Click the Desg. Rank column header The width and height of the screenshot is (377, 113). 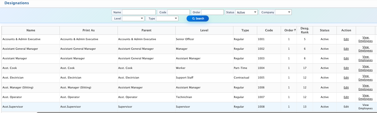pyautogui.click(x=305, y=30)
